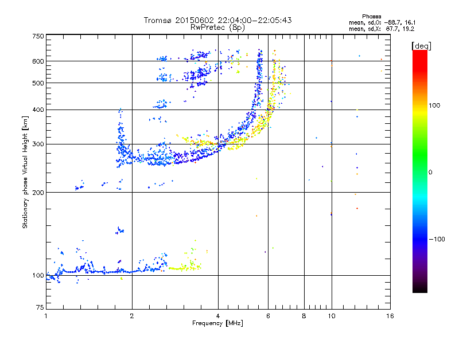The width and height of the screenshot is (459, 344).
Task: Click the x-axis tick label '10'
Action: [332, 316]
